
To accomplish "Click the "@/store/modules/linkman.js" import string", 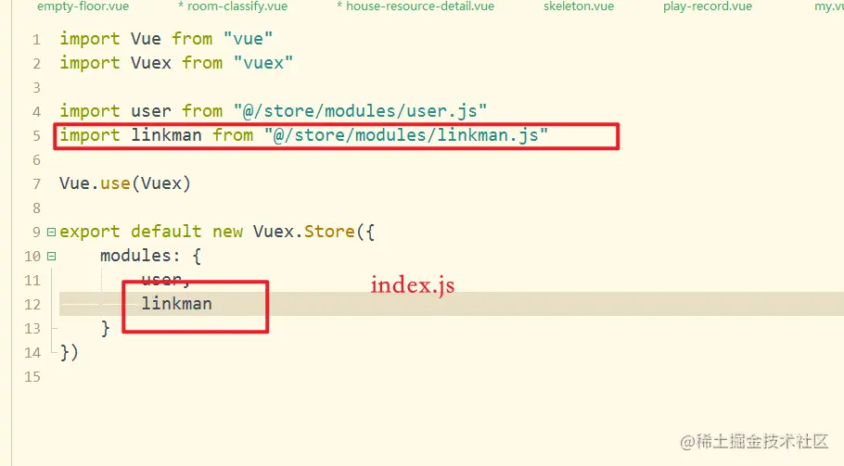I will point(406,135).
